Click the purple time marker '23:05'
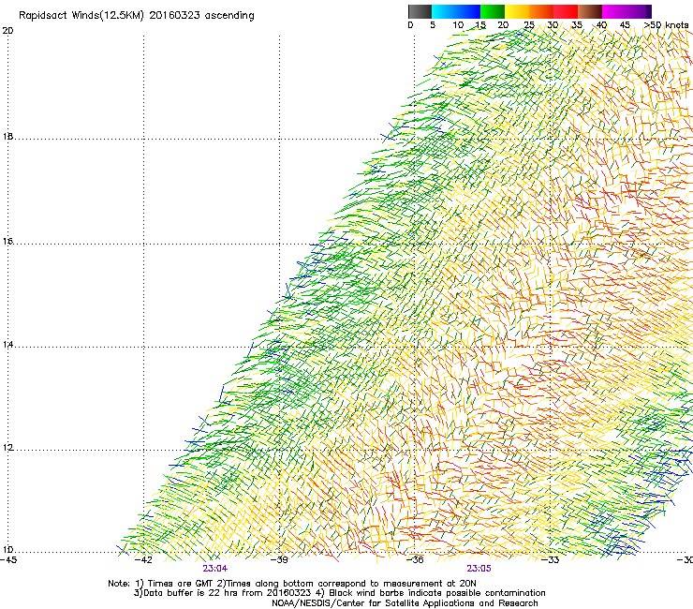This screenshot has width=693, height=609. [x=479, y=569]
